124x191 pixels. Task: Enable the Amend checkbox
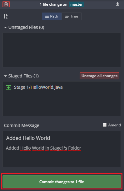tap(105, 125)
